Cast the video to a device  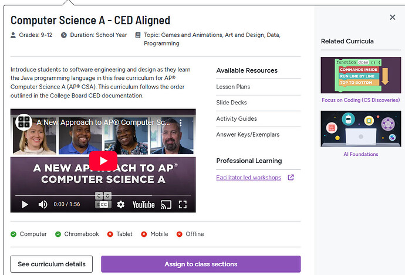[166, 205]
